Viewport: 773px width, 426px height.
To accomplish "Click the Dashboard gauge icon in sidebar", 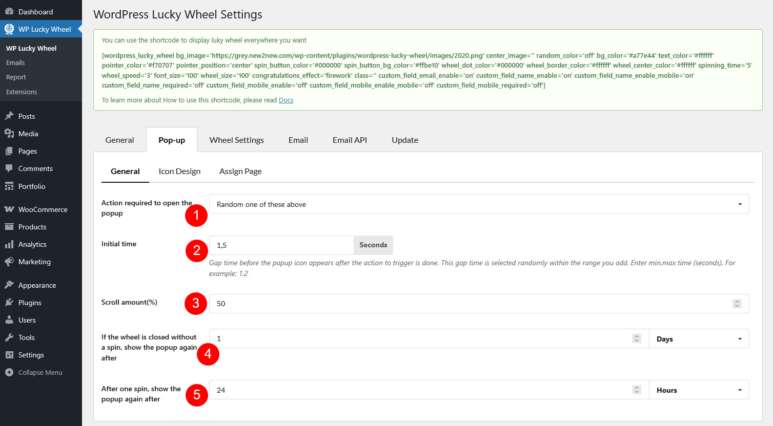I will pyautogui.click(x=9, y=12).
